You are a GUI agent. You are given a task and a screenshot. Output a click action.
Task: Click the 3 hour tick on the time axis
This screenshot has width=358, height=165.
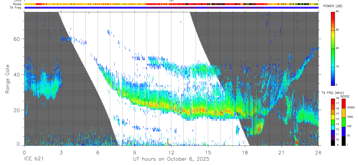pos(61,152)
